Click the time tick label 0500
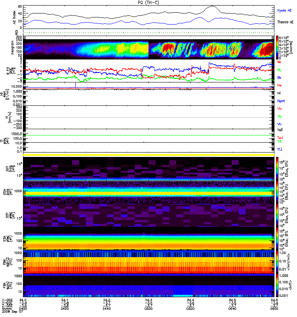This screenshot has width=297, height=317. [148, 309]
